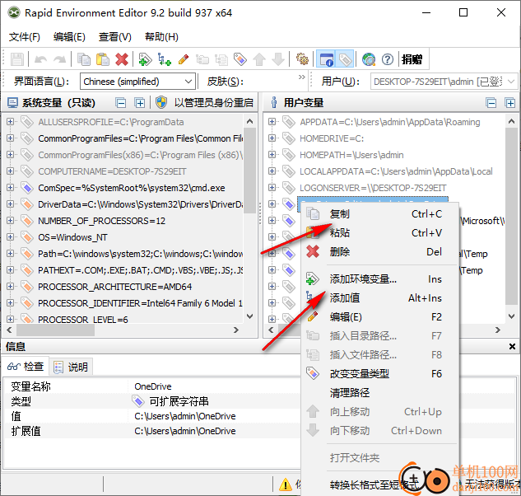Click Insert file path toolbar icon
This screenshot has height=496, width=521.
pos(221,59)
